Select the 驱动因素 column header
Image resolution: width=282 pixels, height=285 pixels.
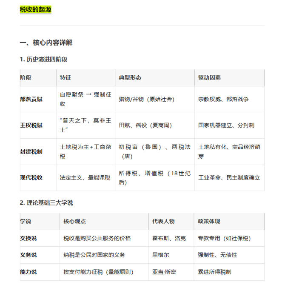point(209,78)
